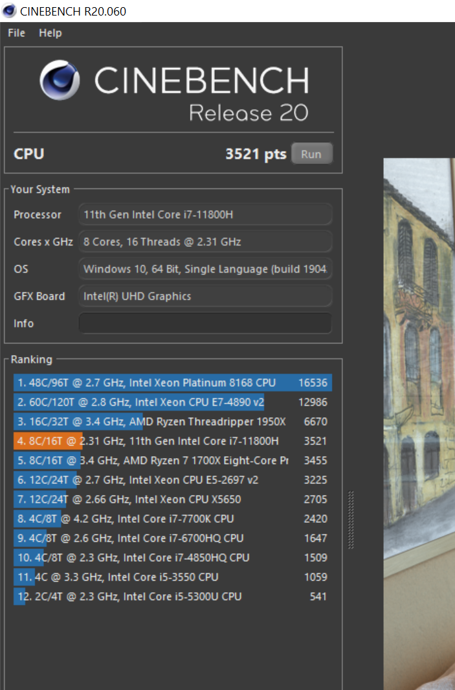This screenshot has width=455, height=690.
Task: Click the OS field showing Windows 10
Action: (x=205, y=269)
